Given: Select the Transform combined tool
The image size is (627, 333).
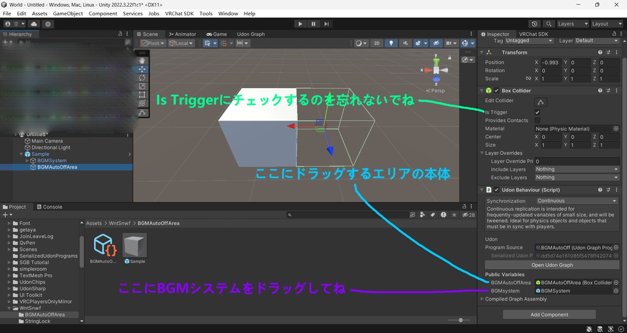Looking at the screenshot, I should (x=142, y=103).
